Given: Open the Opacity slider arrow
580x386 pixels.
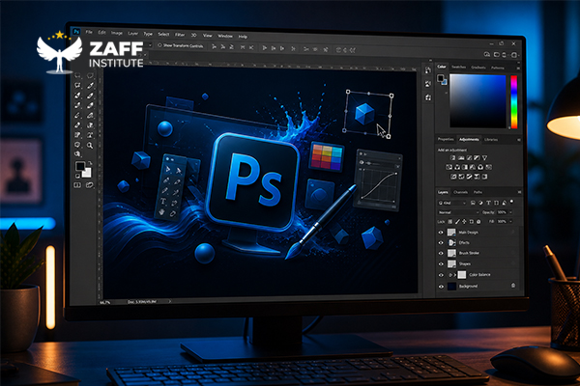Looking at the screenshot, I should [x=510, y=212].
